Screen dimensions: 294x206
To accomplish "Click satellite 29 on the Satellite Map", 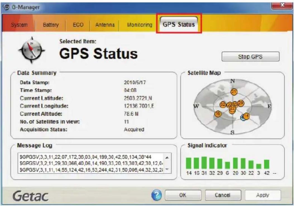I will pos(241,103).
